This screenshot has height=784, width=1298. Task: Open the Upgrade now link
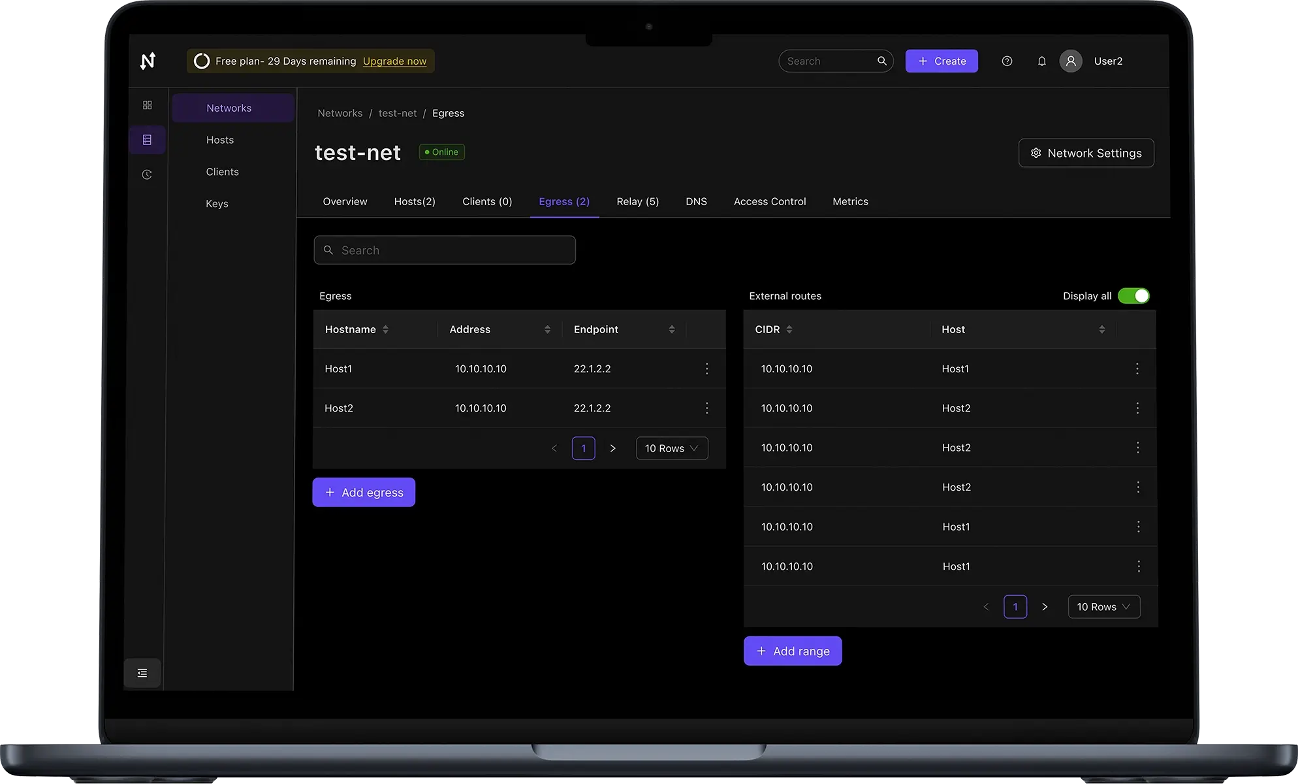tap(394, 61)
